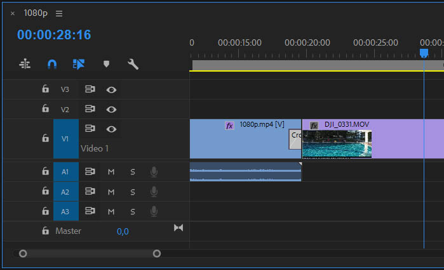This screenshot has width=444, height=270.
Task: Click the gray work area bar
Action: [x=318, y=65]
